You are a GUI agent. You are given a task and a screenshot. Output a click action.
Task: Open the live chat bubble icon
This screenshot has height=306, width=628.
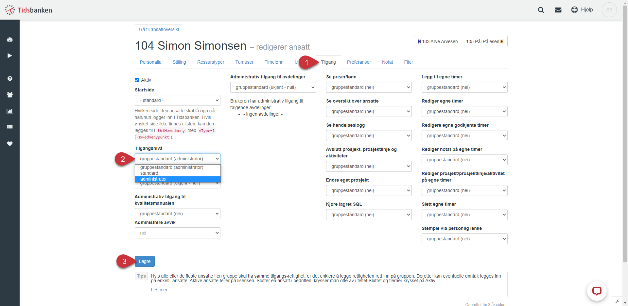click(597, 291)
